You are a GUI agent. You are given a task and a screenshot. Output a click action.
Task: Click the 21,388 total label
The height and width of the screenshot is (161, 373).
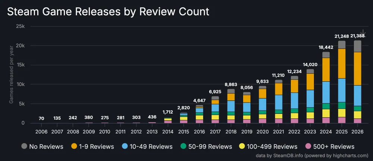(358, 36)
